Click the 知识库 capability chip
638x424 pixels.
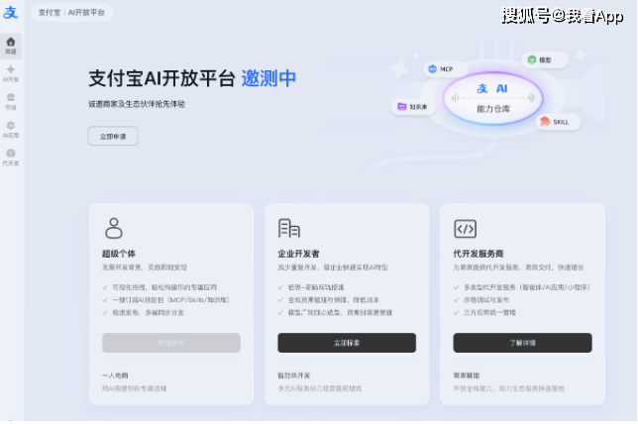tap(412, 107)
